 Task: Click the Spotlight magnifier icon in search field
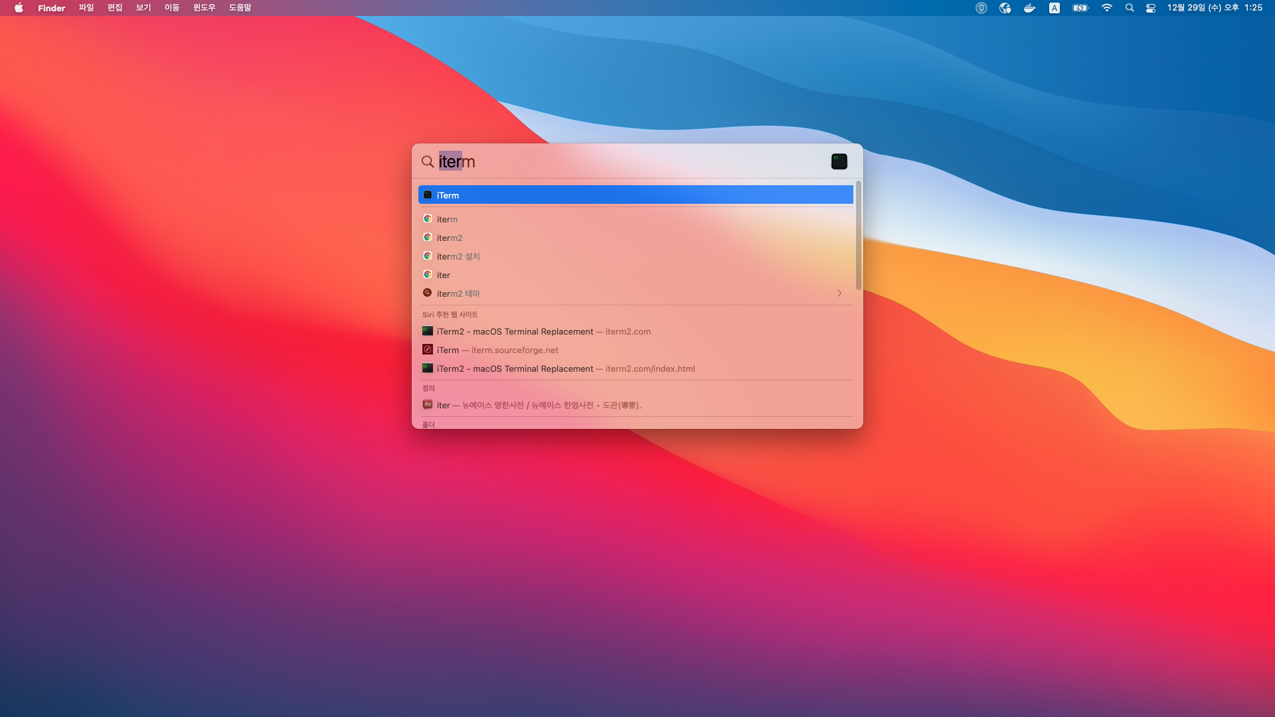click(x=428, y=161)
